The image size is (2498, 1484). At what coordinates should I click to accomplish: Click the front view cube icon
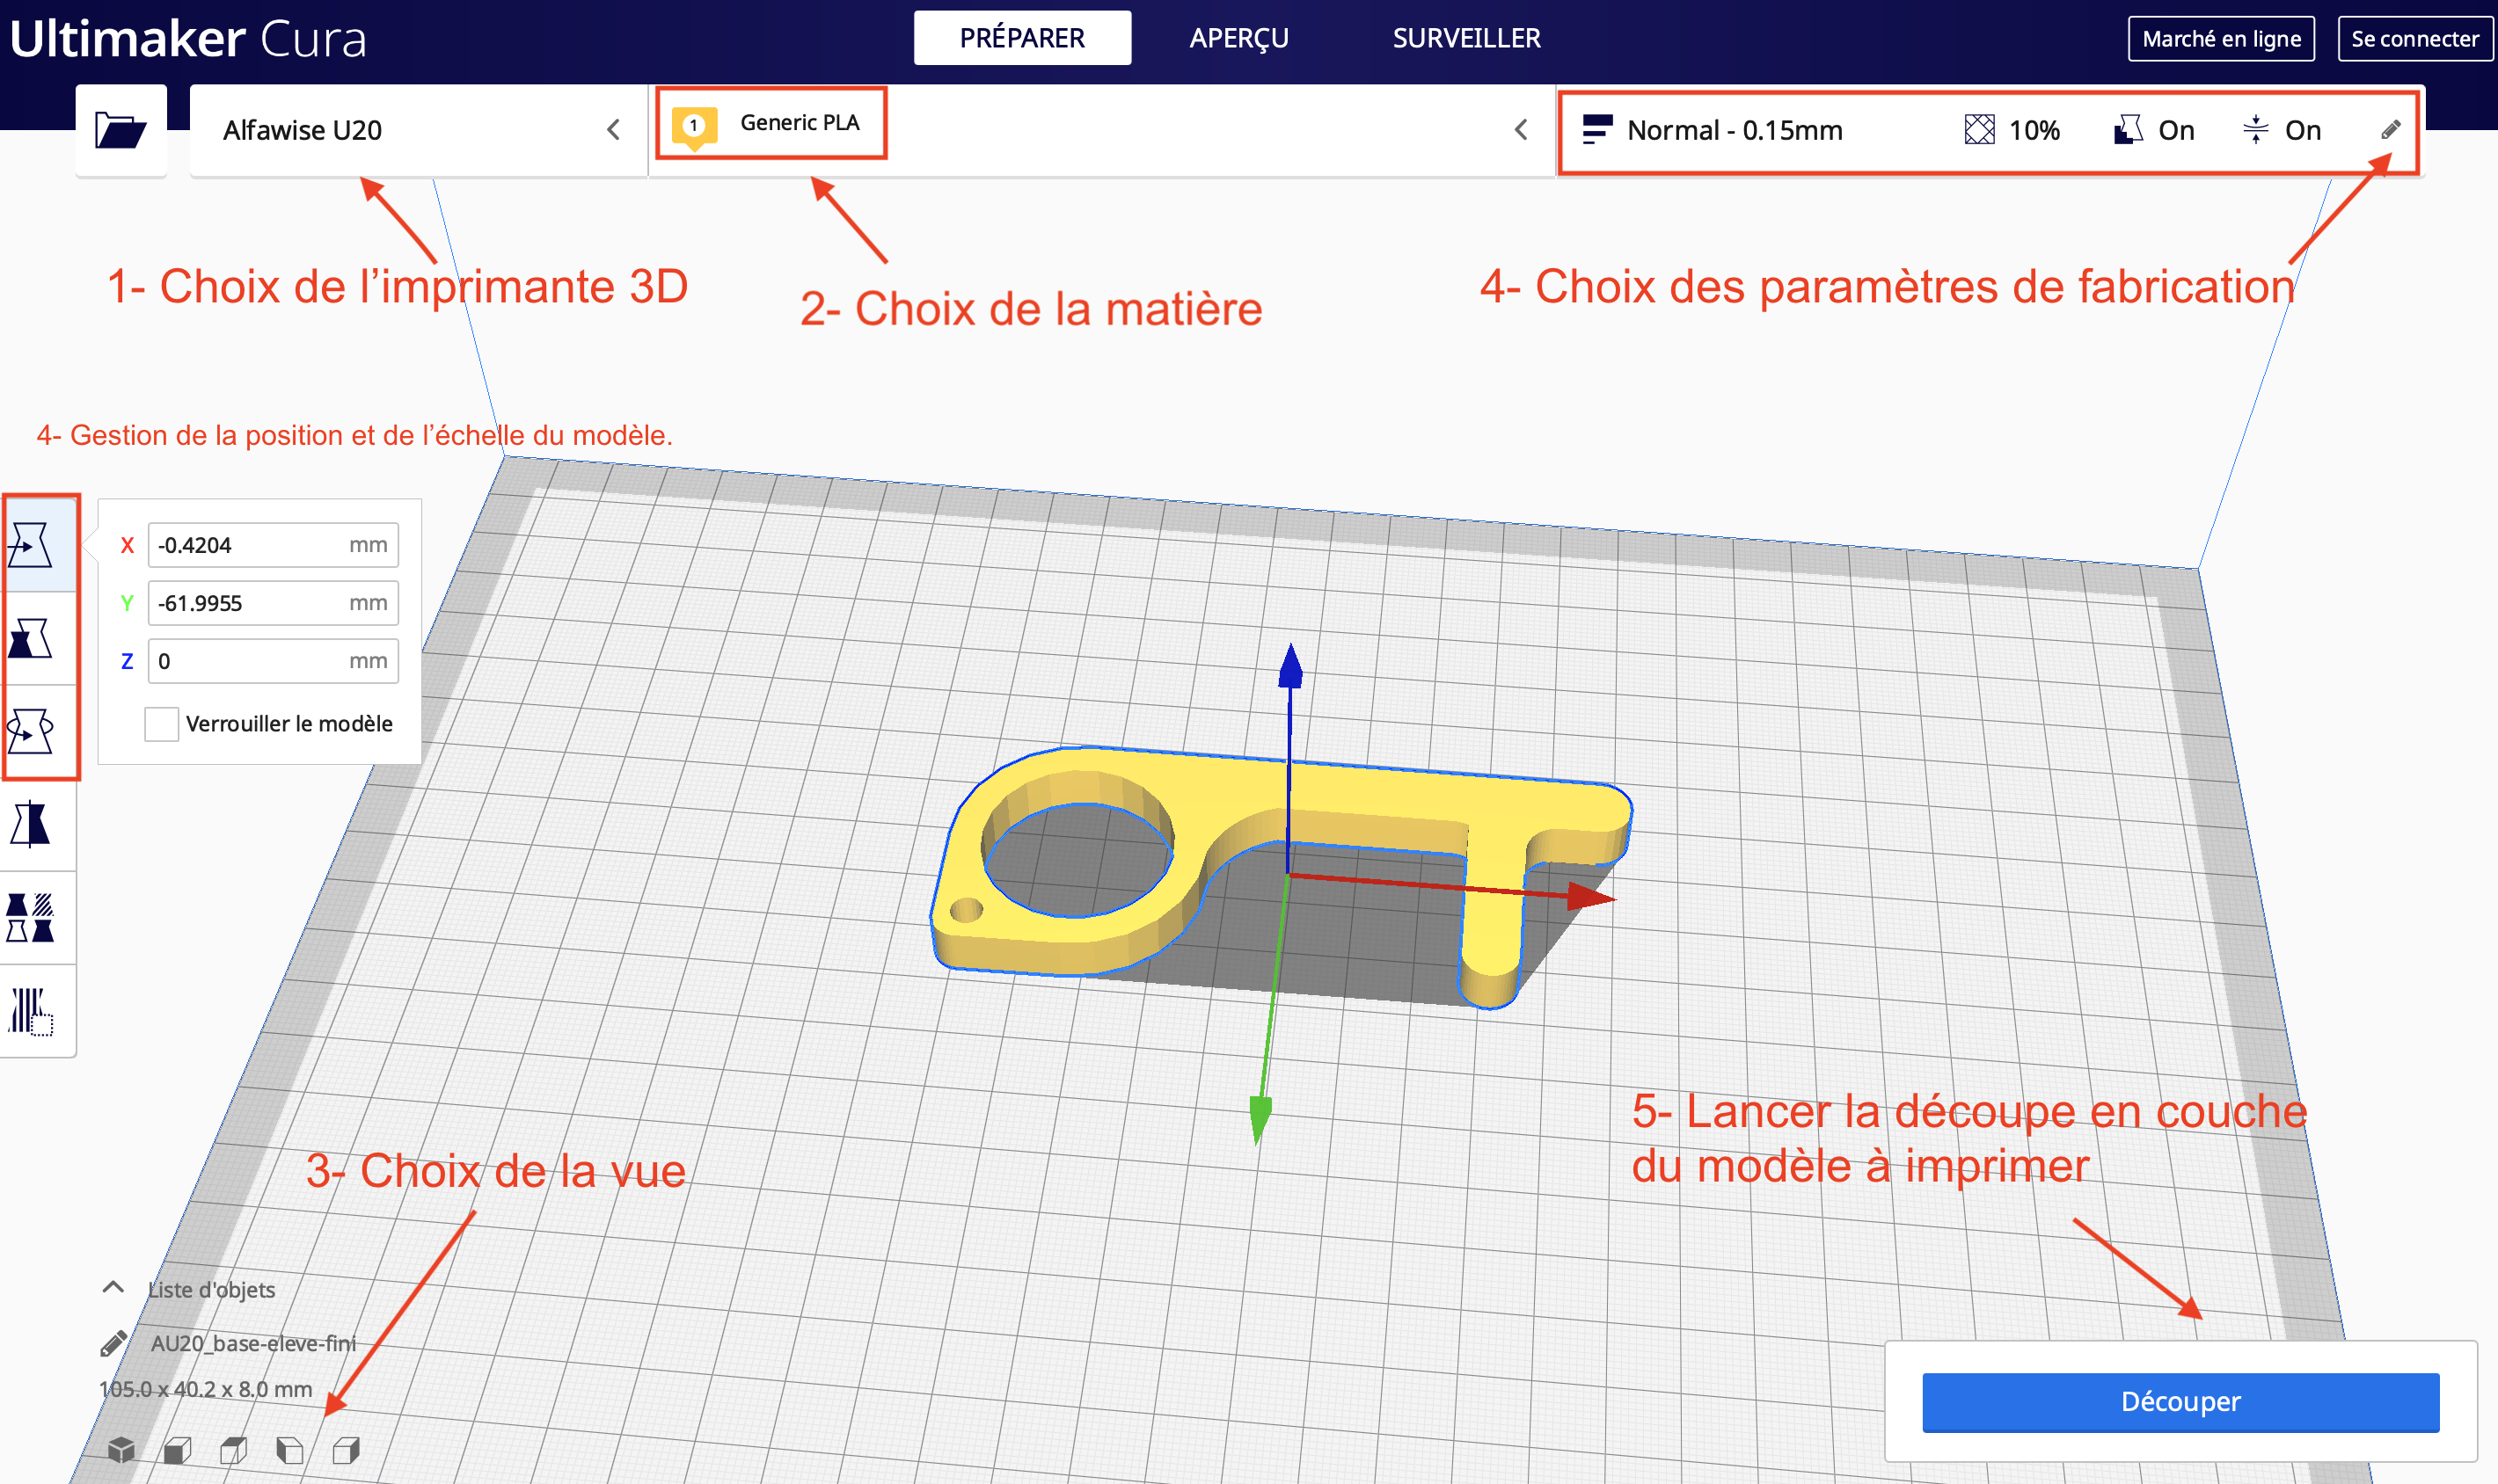177,1449
